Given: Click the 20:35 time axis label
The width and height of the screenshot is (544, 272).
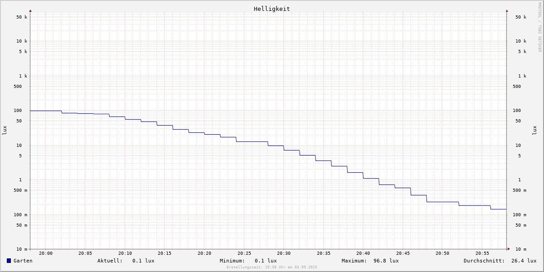Looking at the screenshot, I should pyautogui.click(x=324, y=253).
